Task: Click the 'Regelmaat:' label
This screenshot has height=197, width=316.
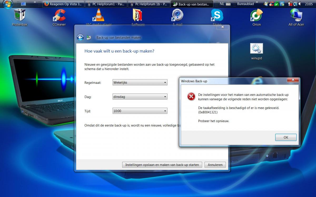Action: (93, 82)
